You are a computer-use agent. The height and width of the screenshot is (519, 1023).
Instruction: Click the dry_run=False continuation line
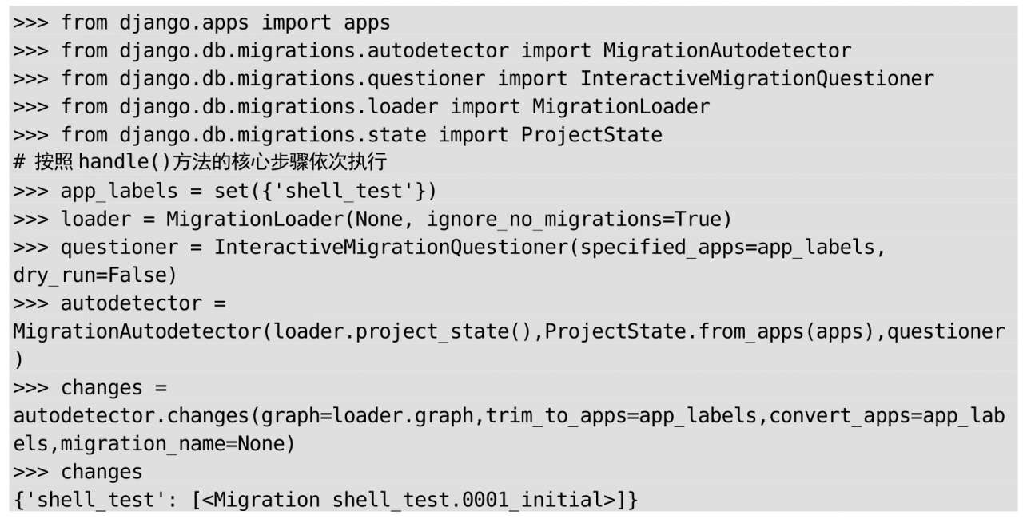tap(94, 275)
